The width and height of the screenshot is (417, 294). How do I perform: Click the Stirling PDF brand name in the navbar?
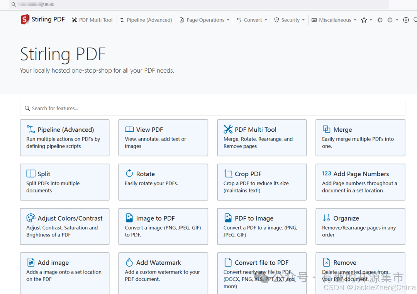click(x=48, y=19)
